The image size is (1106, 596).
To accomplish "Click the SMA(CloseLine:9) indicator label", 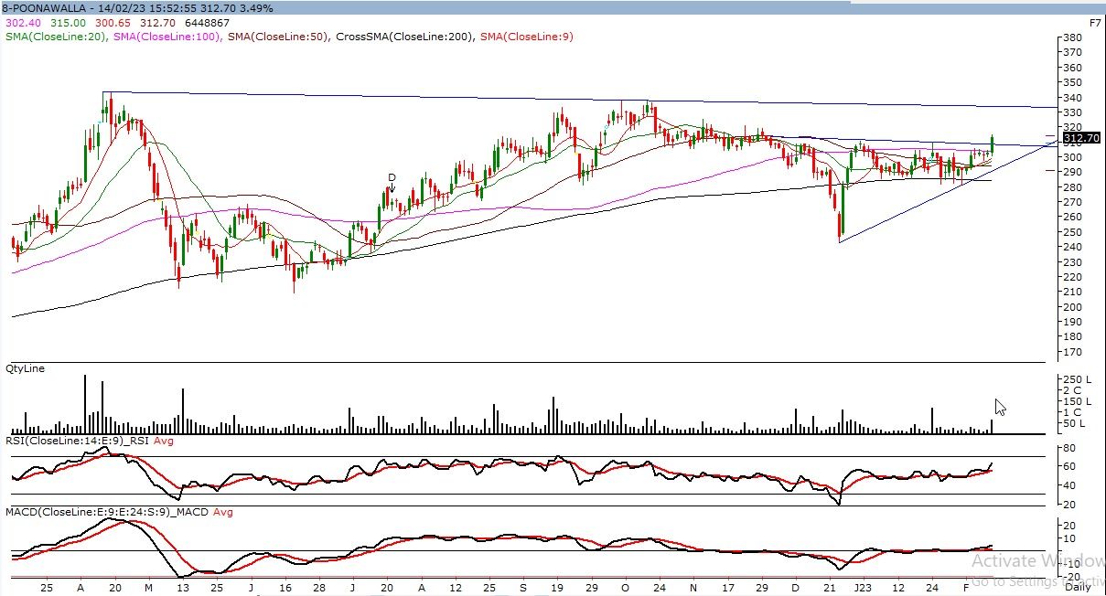I will tap(527, 37).
